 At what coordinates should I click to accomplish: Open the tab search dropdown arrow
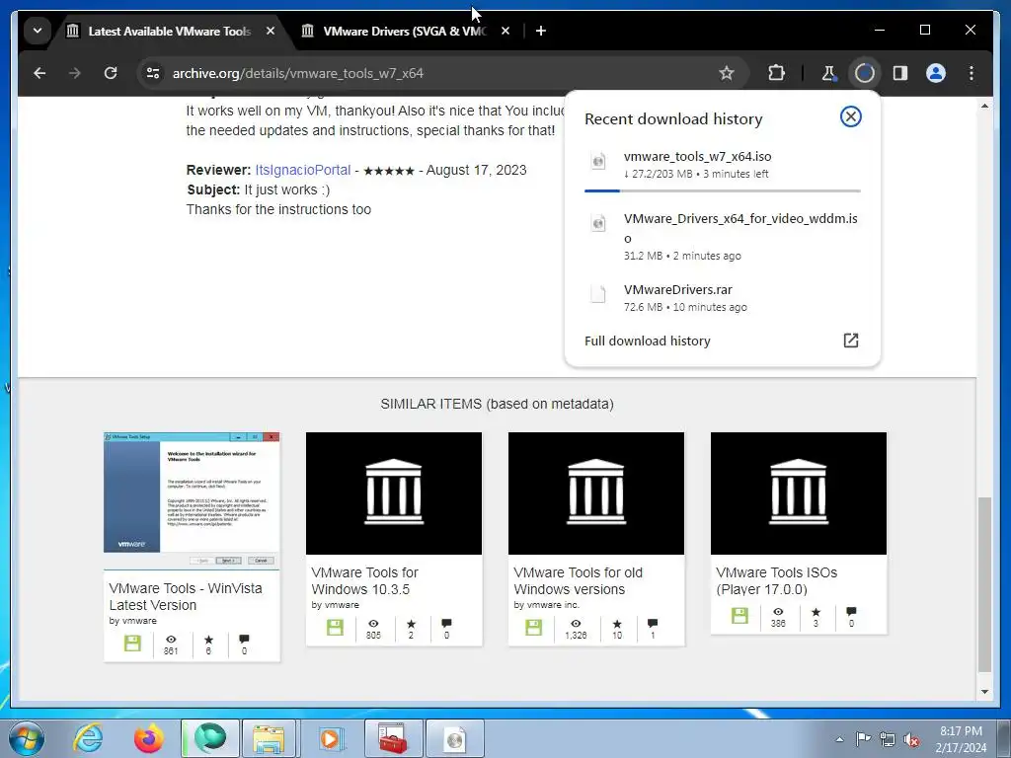38,31
